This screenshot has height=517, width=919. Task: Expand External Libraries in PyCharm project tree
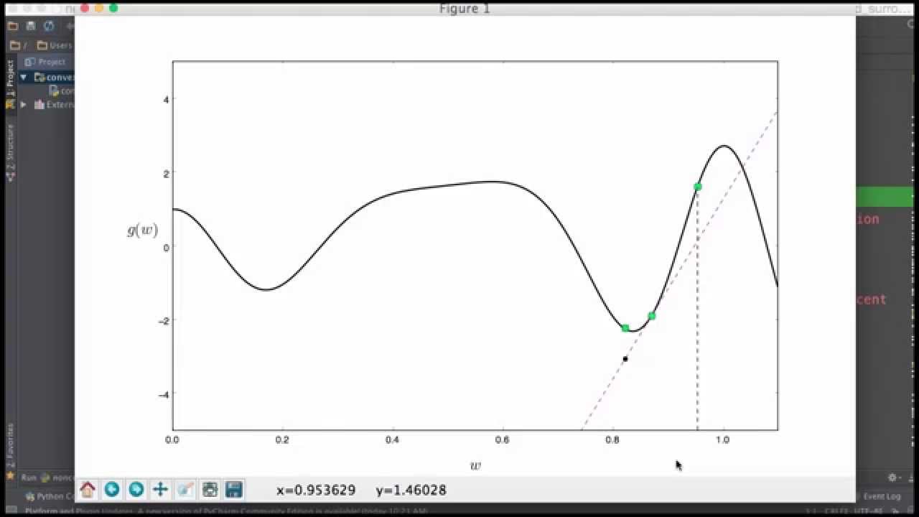(24, 104)
